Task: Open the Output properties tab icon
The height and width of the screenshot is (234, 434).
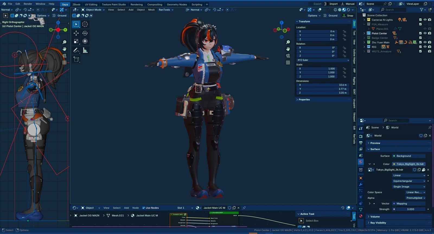Action: coord(360,143)
